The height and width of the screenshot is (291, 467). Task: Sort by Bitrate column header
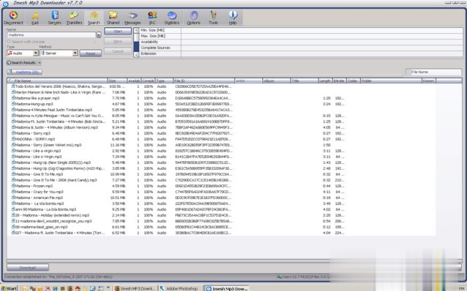(x=339, y=81)
